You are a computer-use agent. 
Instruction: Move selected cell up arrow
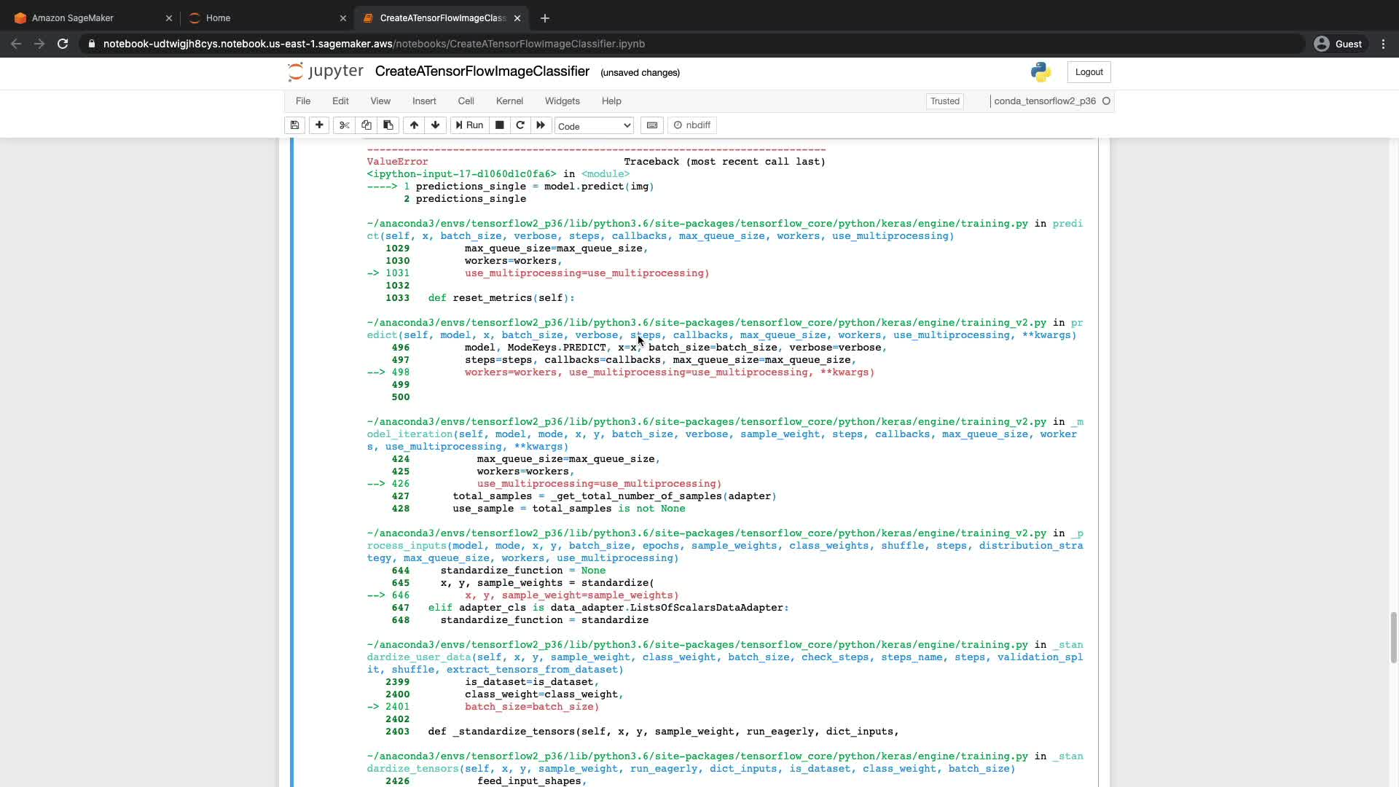point(414,125)
